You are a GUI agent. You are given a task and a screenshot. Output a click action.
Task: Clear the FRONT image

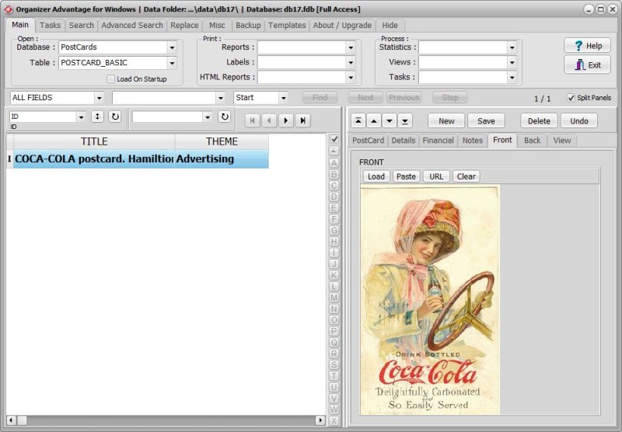tap(466, 176)
